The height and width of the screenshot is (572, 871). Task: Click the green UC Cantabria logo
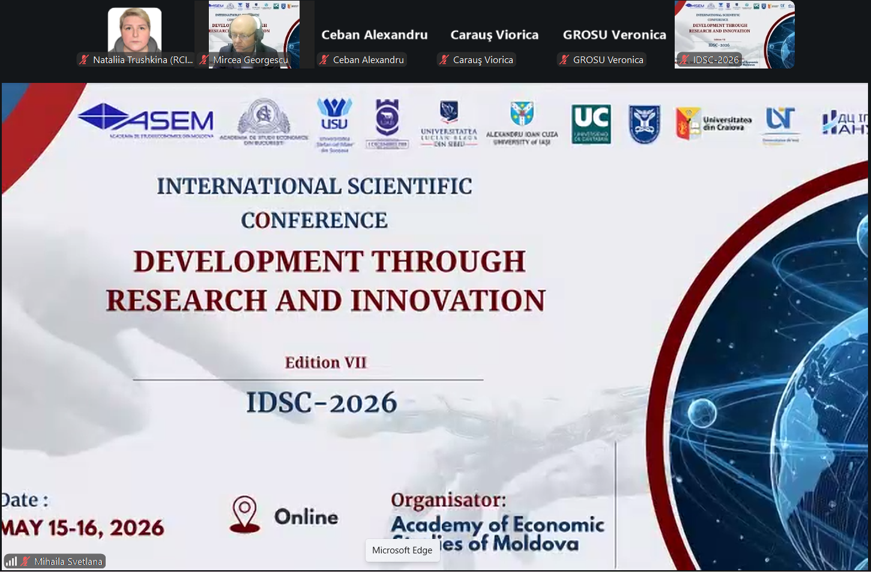point(591,124)
